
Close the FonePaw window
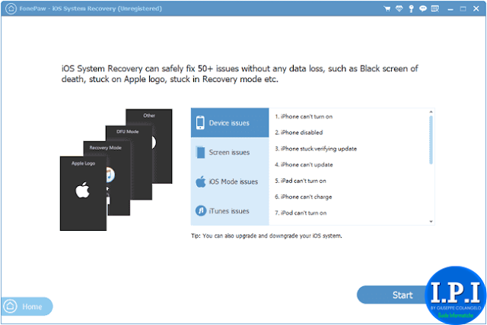476,8
